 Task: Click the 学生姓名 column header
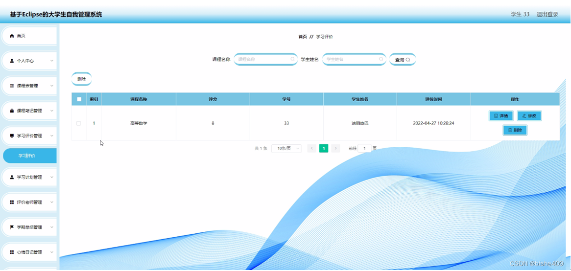point(360,99)
